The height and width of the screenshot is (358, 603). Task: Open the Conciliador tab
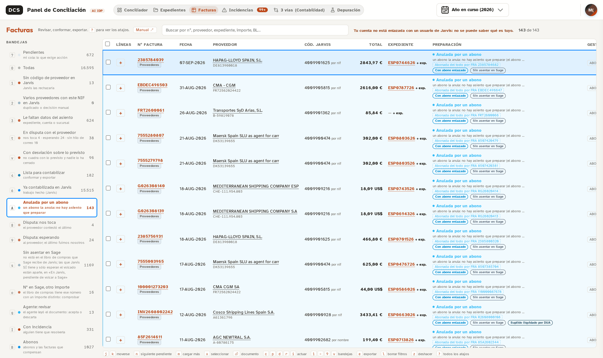click(x=132, y=10)
